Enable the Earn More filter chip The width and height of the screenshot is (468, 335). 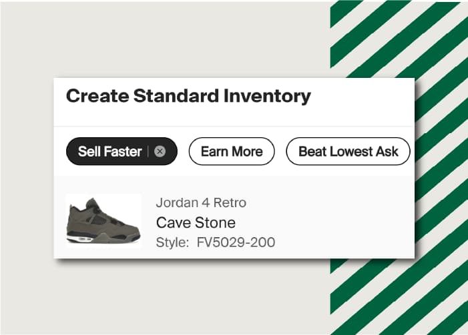point(232,151)
